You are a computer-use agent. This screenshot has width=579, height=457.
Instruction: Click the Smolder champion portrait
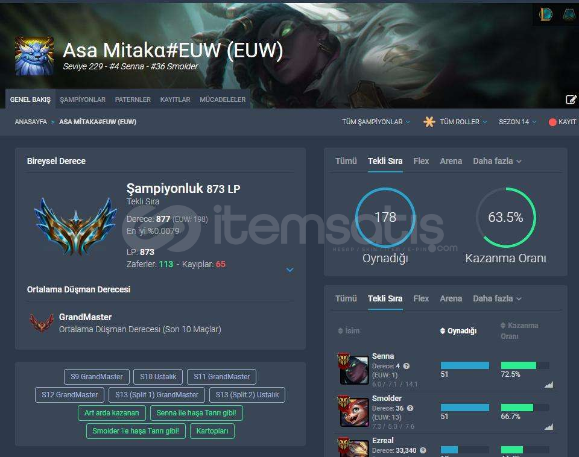pos(354,412)
